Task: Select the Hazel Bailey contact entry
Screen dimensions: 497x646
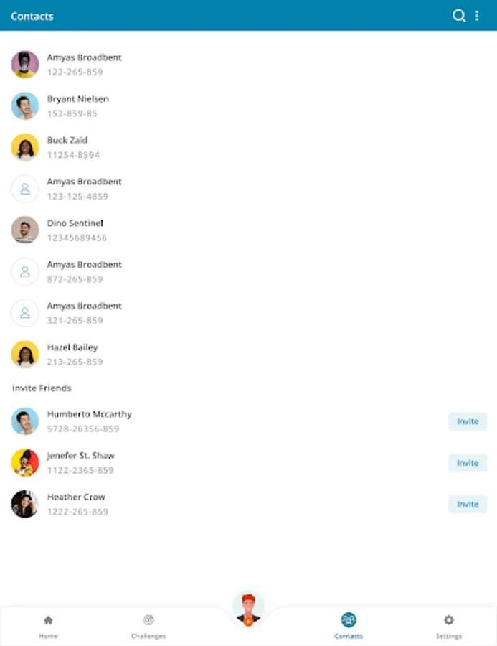Action: point(248,355)
